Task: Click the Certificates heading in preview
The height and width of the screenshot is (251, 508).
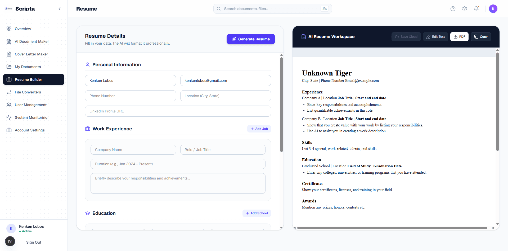Action: 313,184
